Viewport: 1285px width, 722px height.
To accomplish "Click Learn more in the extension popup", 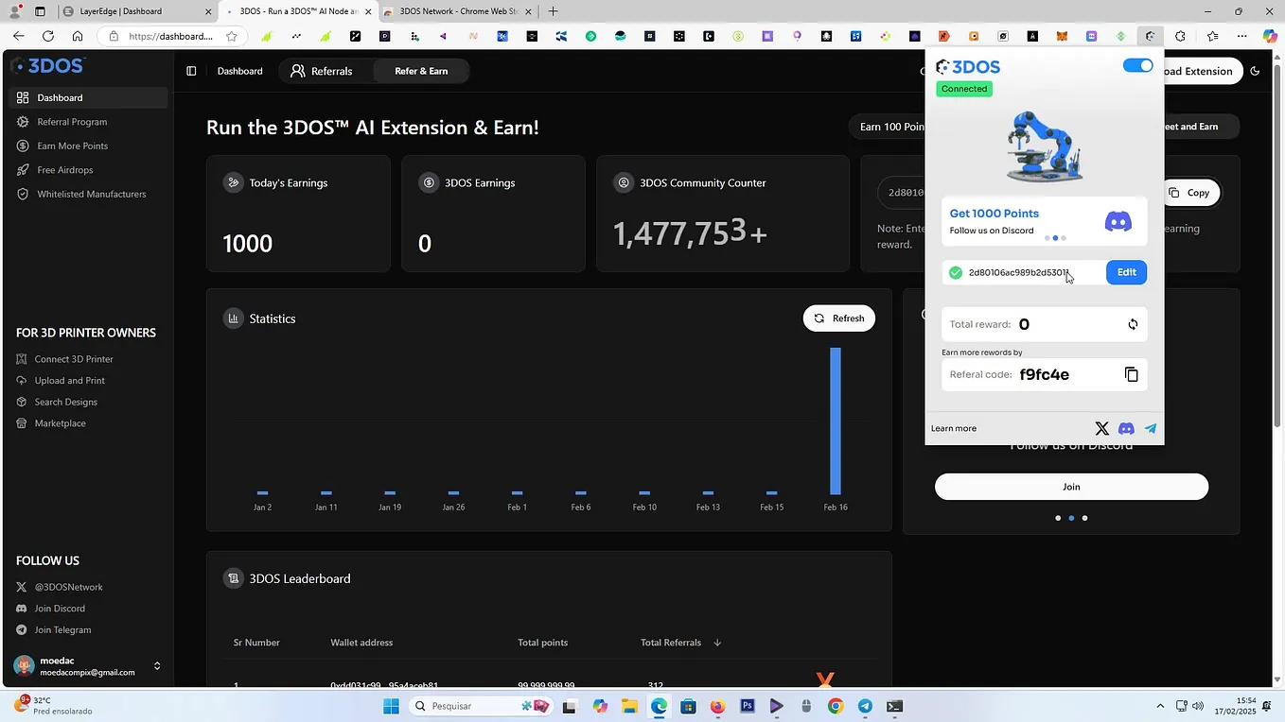I will (x=954, y=429).
